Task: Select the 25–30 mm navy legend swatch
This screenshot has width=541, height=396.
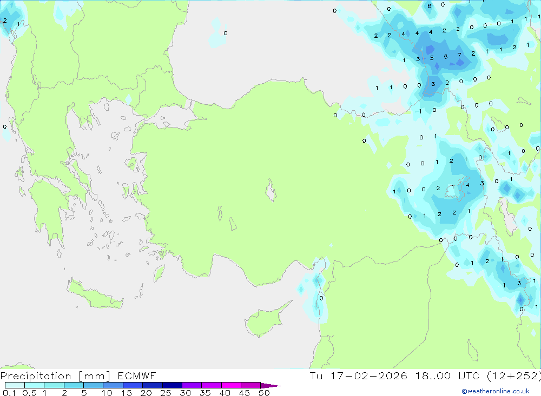Action: click(172, 385)
